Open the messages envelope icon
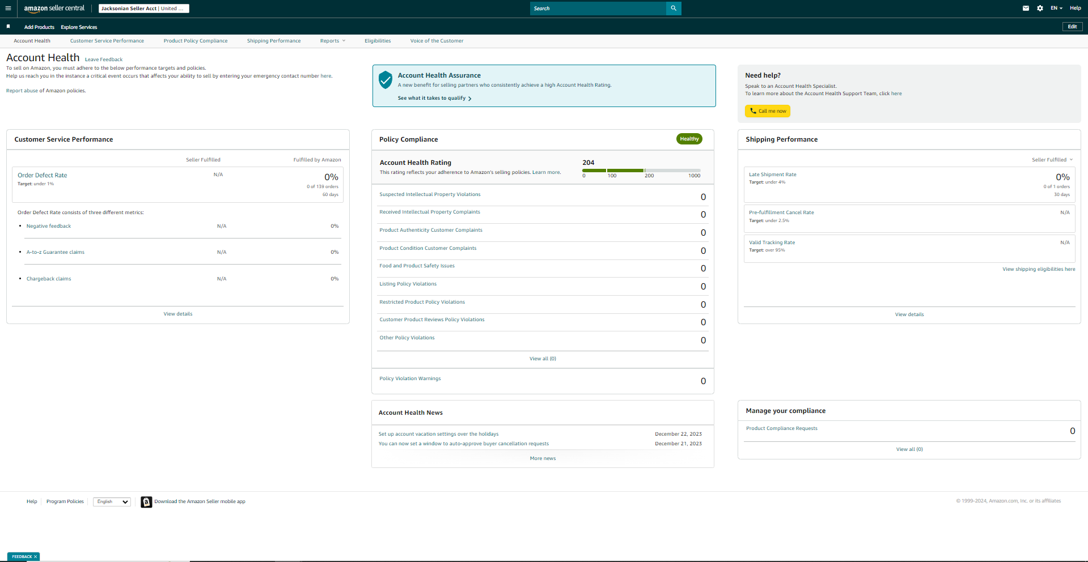Viewport: 1088px width, 562px height. pos(1026,8)
